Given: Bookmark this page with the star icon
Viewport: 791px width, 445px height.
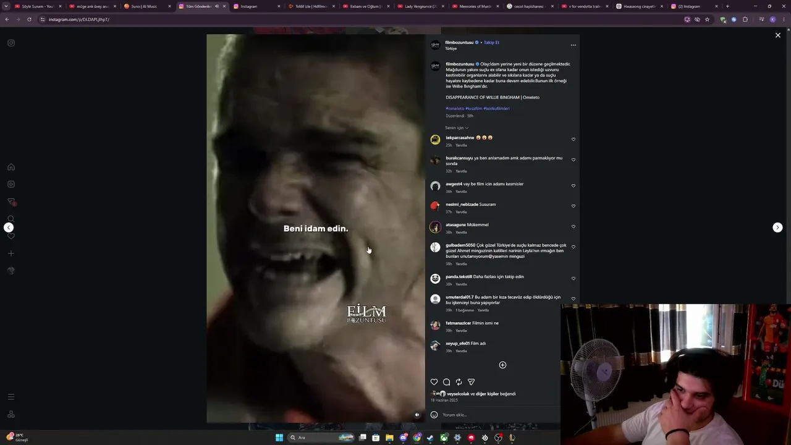Looking at the screenshot, I should 707,19.
